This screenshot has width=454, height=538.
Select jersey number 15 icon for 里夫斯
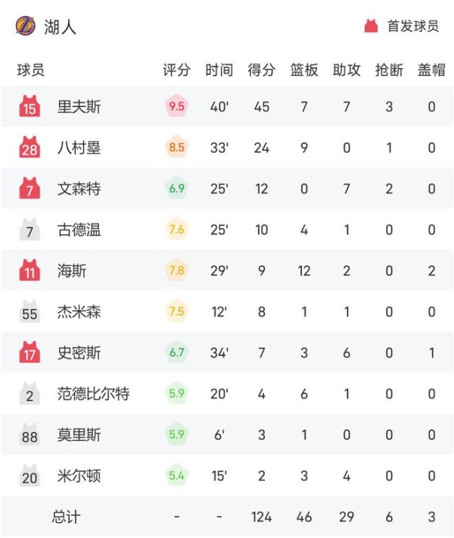point(30,106)
